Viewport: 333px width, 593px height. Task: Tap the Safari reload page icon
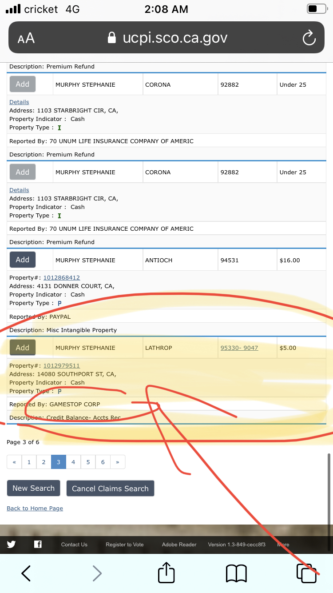click(309, 38)
